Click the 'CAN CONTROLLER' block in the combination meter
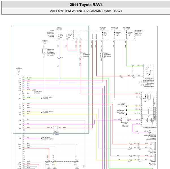 (155, 114)
